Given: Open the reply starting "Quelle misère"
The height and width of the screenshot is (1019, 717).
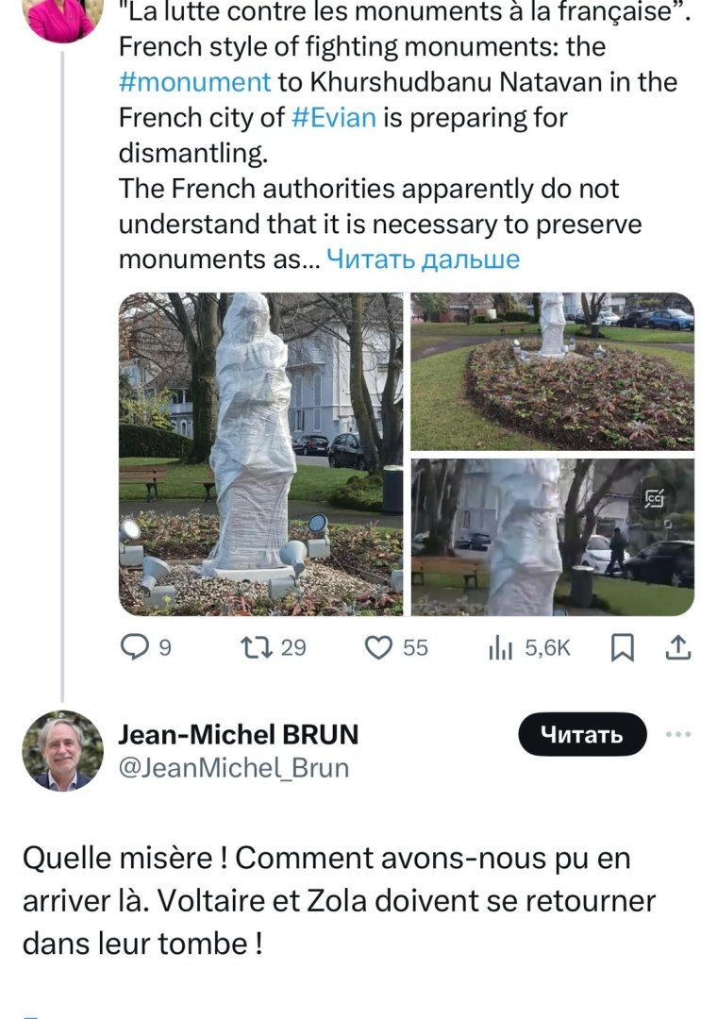Looking at the screenshot, I should click(x=339, y=901).
